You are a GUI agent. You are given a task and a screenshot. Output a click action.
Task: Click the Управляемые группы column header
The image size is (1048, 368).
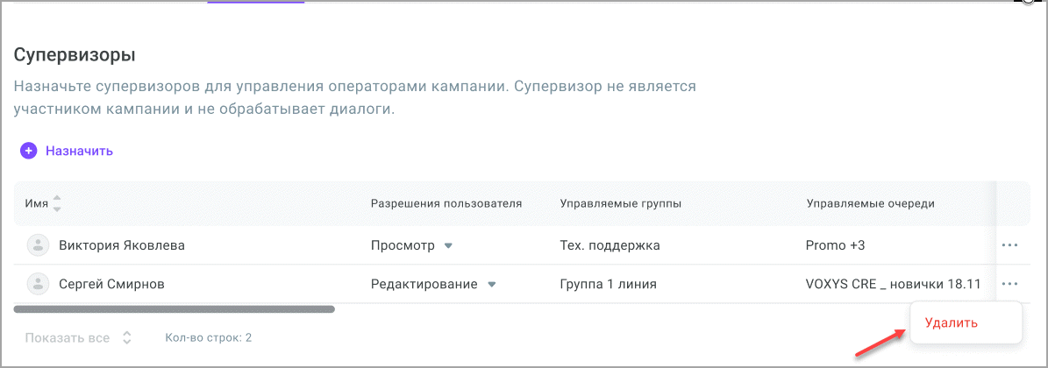click(621, 203)
